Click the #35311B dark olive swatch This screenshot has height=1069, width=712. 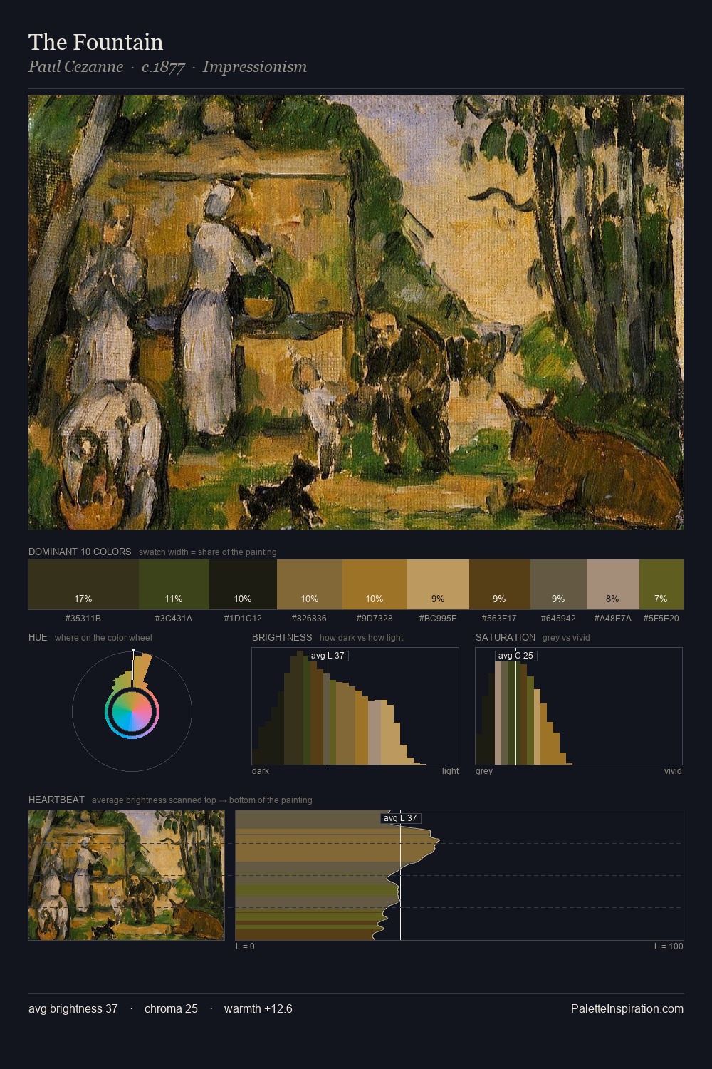pyautogui.click(x=83, y=584)
